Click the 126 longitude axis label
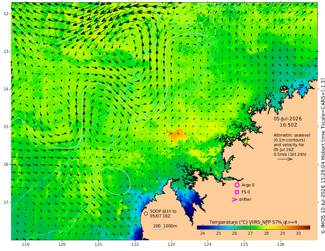The height and width of the screenshot is (251, 325). point(281,244)
